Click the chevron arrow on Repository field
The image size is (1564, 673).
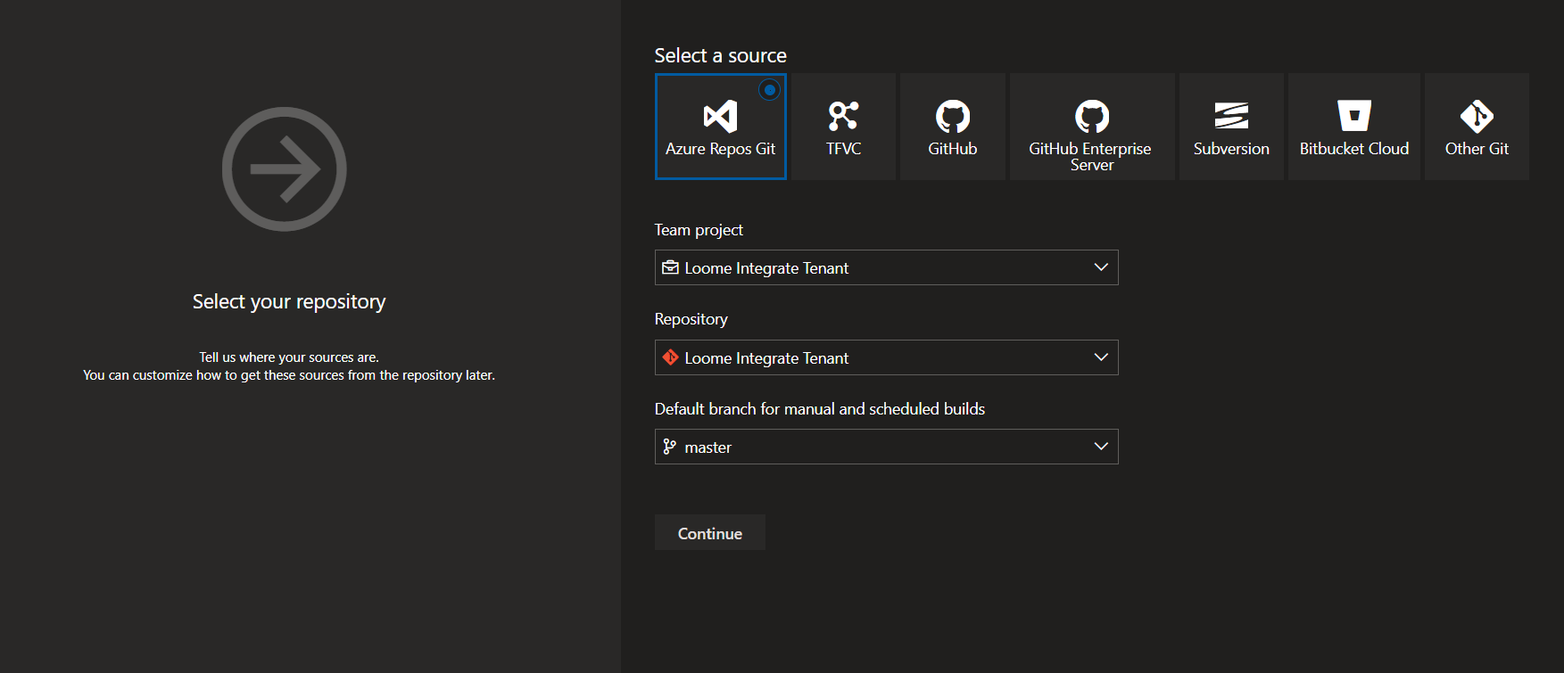pos(1101,357)
